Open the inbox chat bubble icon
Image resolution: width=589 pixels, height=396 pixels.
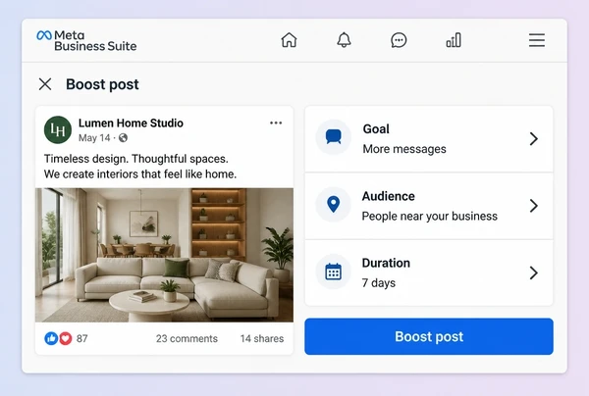(399, 40)
